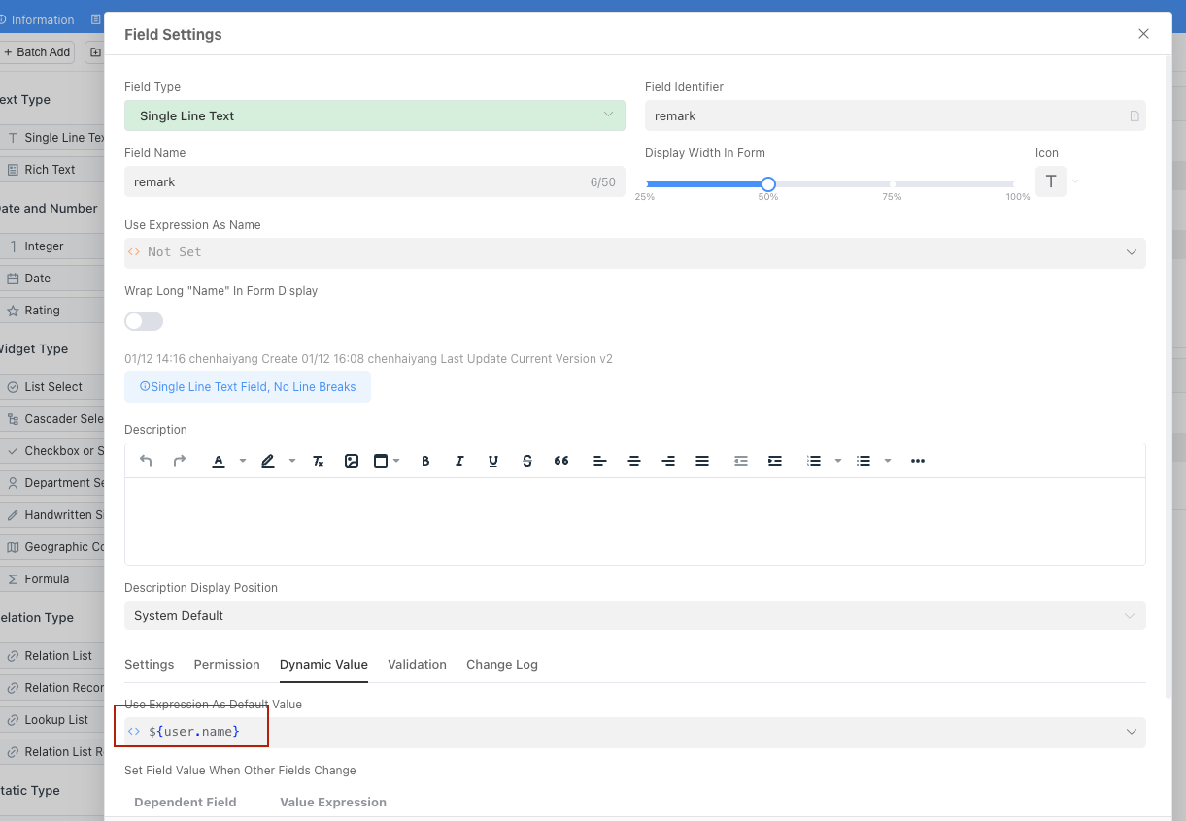Viewport: 1186px width, 821px height.
Task: Toggle 'Wrap Long Name In Form Display' switch
Action: coord(143,321)
